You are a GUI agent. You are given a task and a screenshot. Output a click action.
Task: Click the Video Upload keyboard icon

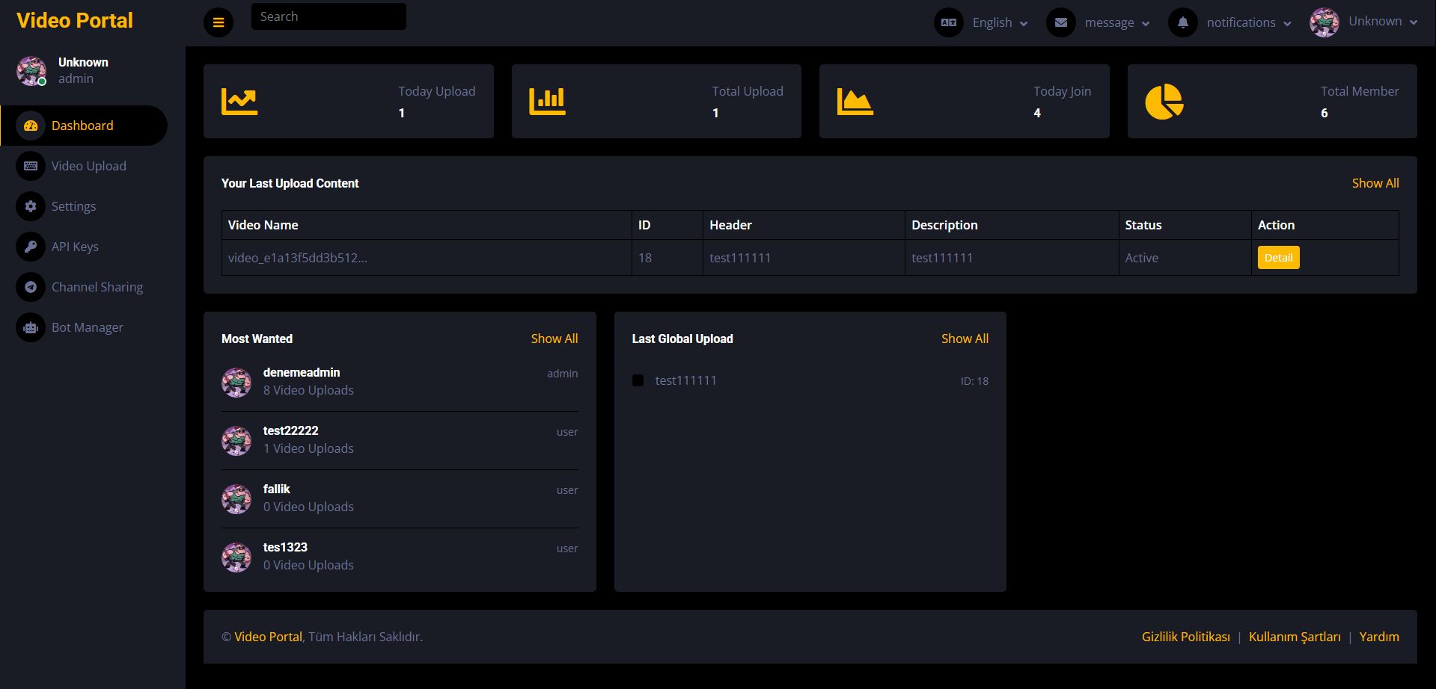[x=31, y=166]
